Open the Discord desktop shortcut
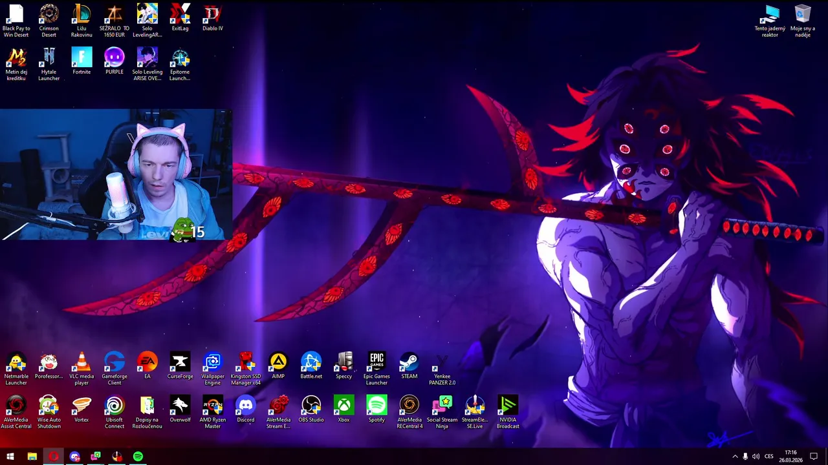Viewport: 828px width, 465px height. pyautogui.click(x=246, y=409)
